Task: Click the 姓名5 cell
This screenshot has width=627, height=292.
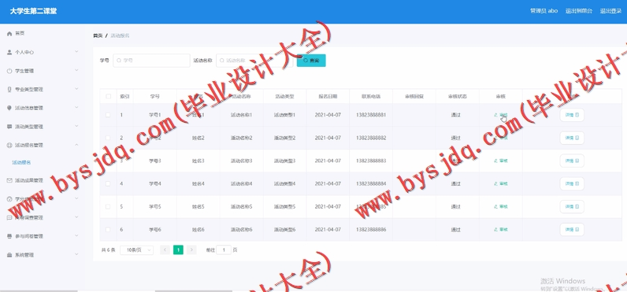Action: click(x=198, y=207)
